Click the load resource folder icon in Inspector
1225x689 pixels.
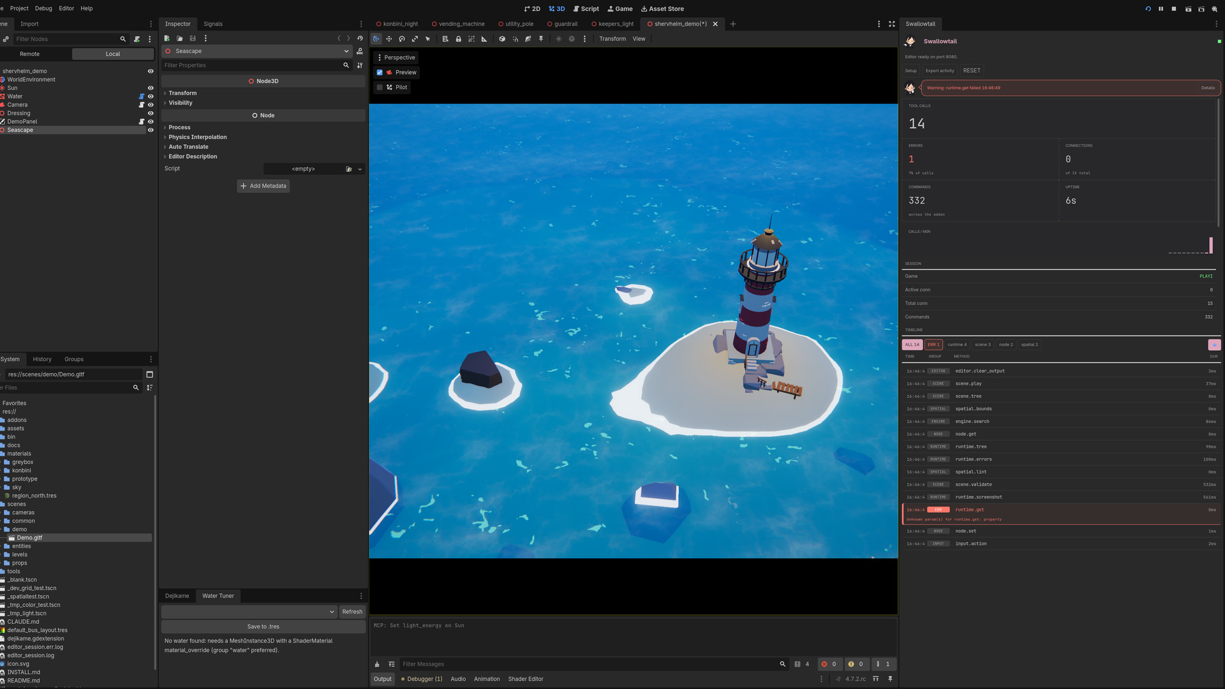pos(180,38)
